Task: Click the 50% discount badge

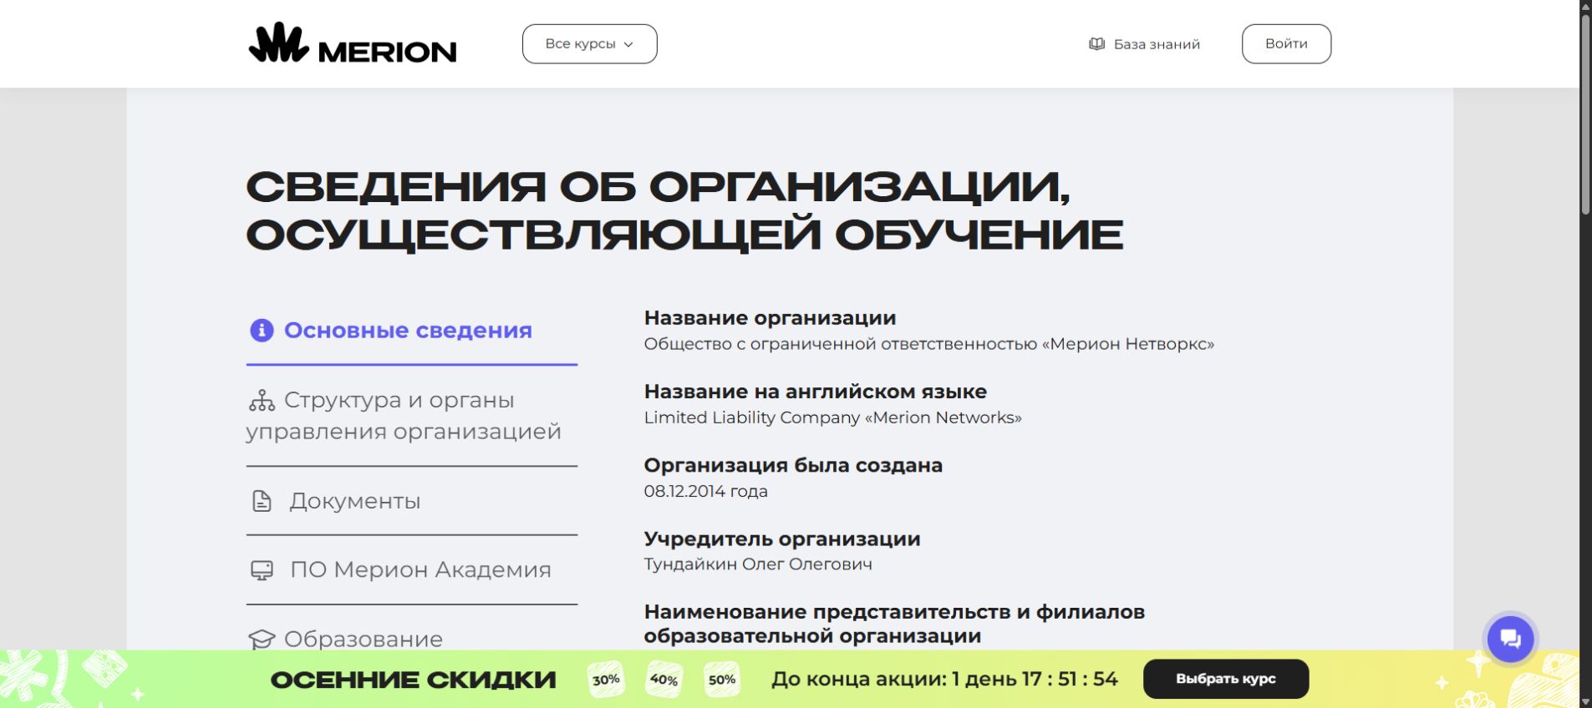Action: tap(722, 679)
